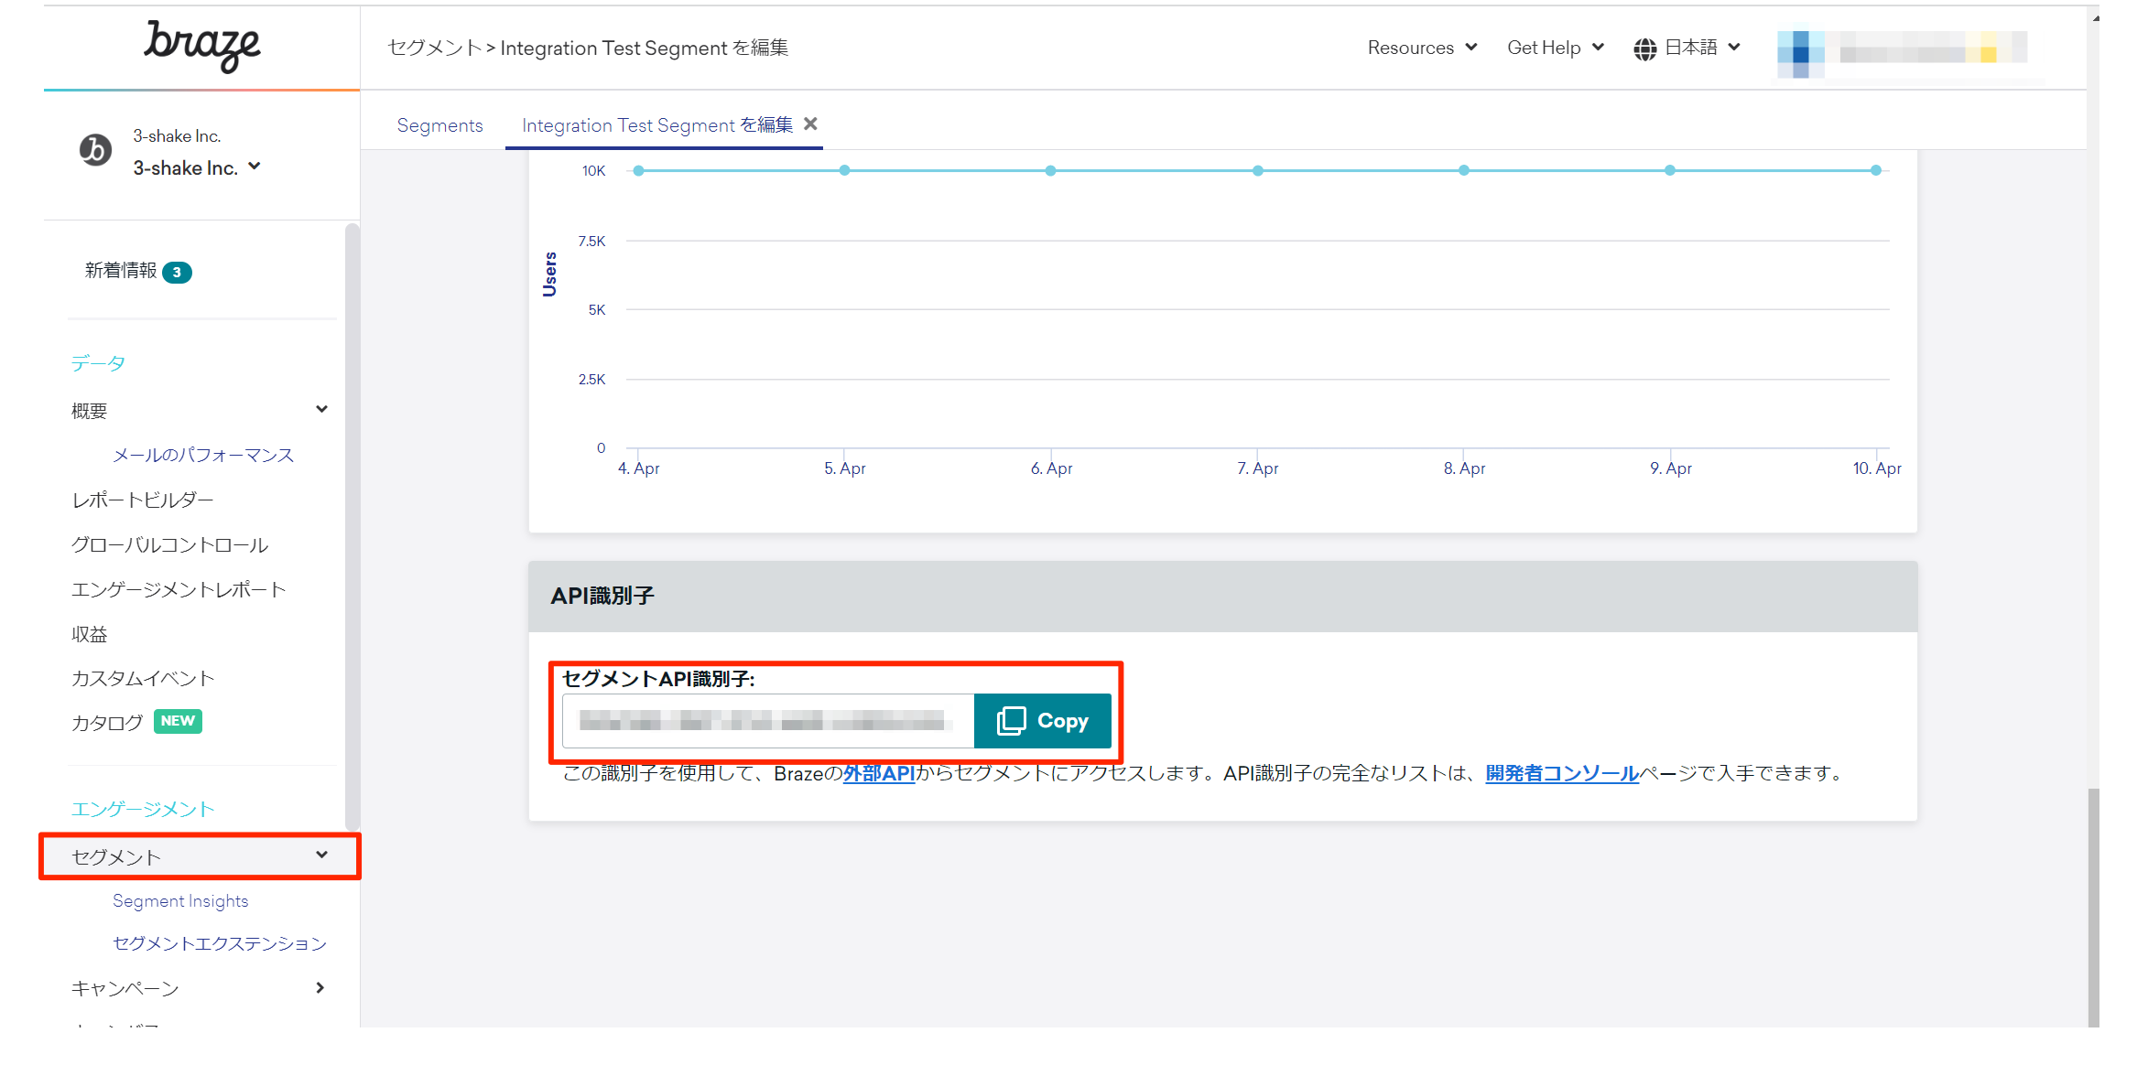Close the Integration Test Segment tab
This screenshot has height=1065, width=2137.
point(810,124)
